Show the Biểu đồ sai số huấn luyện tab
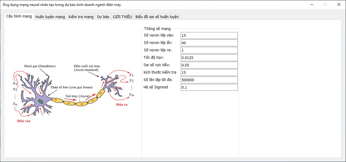 (x=157, y=17)
